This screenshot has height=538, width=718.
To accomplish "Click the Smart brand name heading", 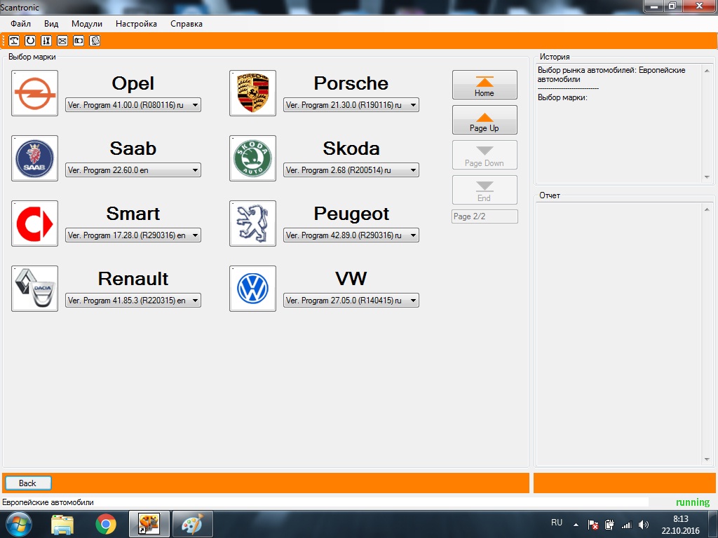I will tap(133, 214).
